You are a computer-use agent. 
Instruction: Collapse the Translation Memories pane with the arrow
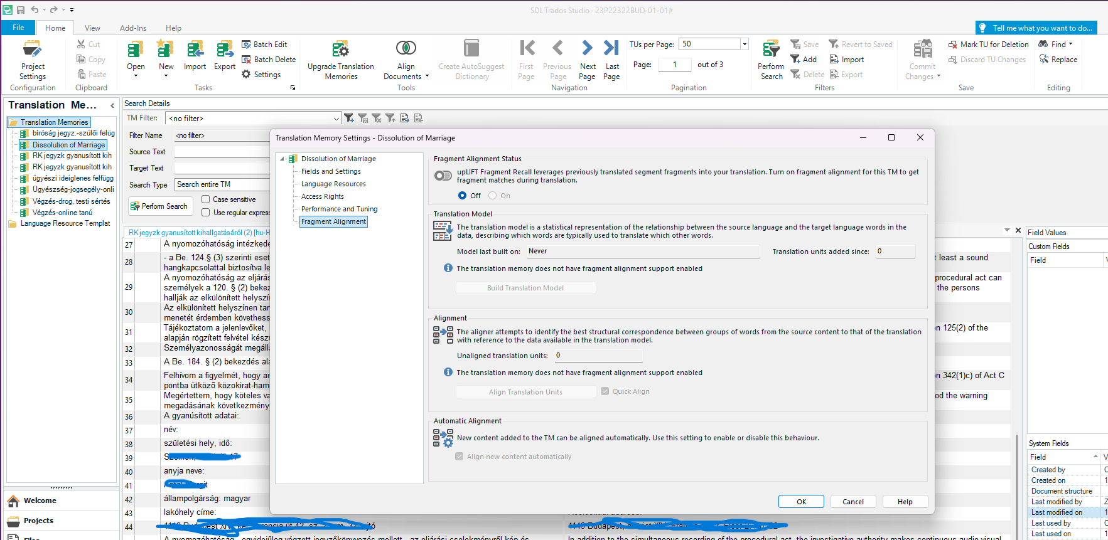pyautogui.click(x=112, y=105)
